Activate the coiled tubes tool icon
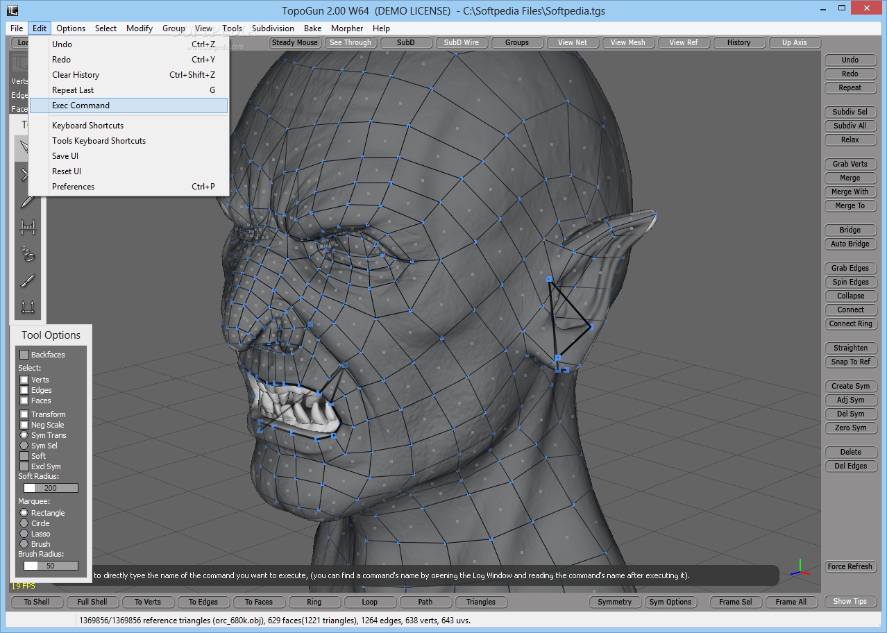 (x=28, y=254)
